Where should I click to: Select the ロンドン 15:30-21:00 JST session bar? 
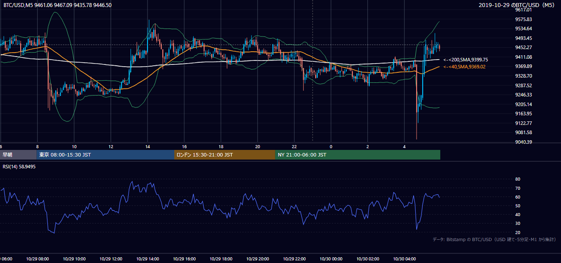pos(225,155)
